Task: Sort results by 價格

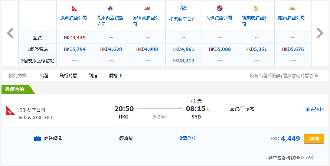Action: [x=115, y=76]
